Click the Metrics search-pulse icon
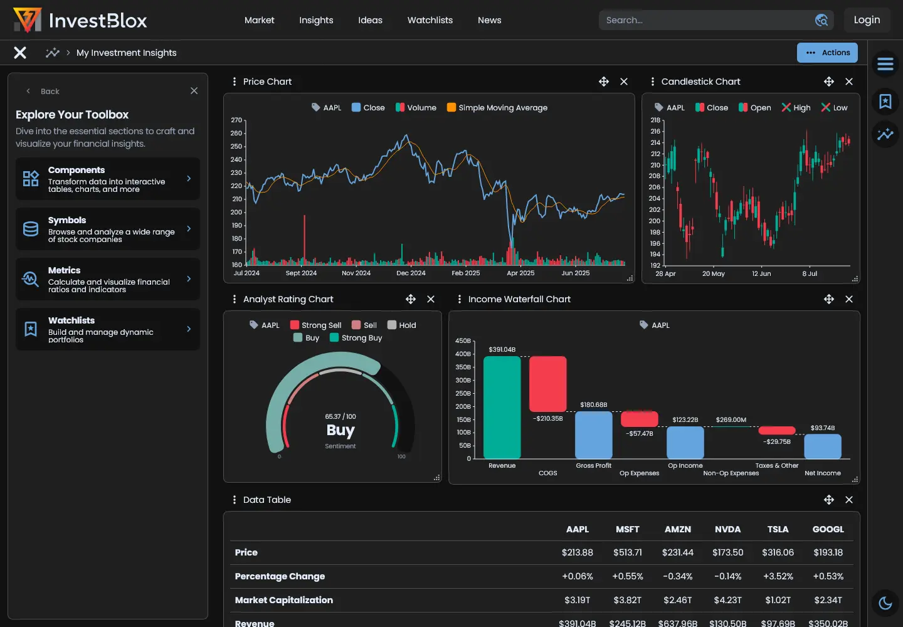903x627 pixels. [x=31, y=279]
